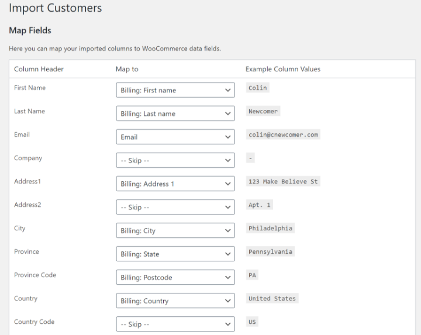Viewport: 421px width, 335px height.
Task: Change the Province Code Billing: Postcode dropdown
Action: coord(175,277)
